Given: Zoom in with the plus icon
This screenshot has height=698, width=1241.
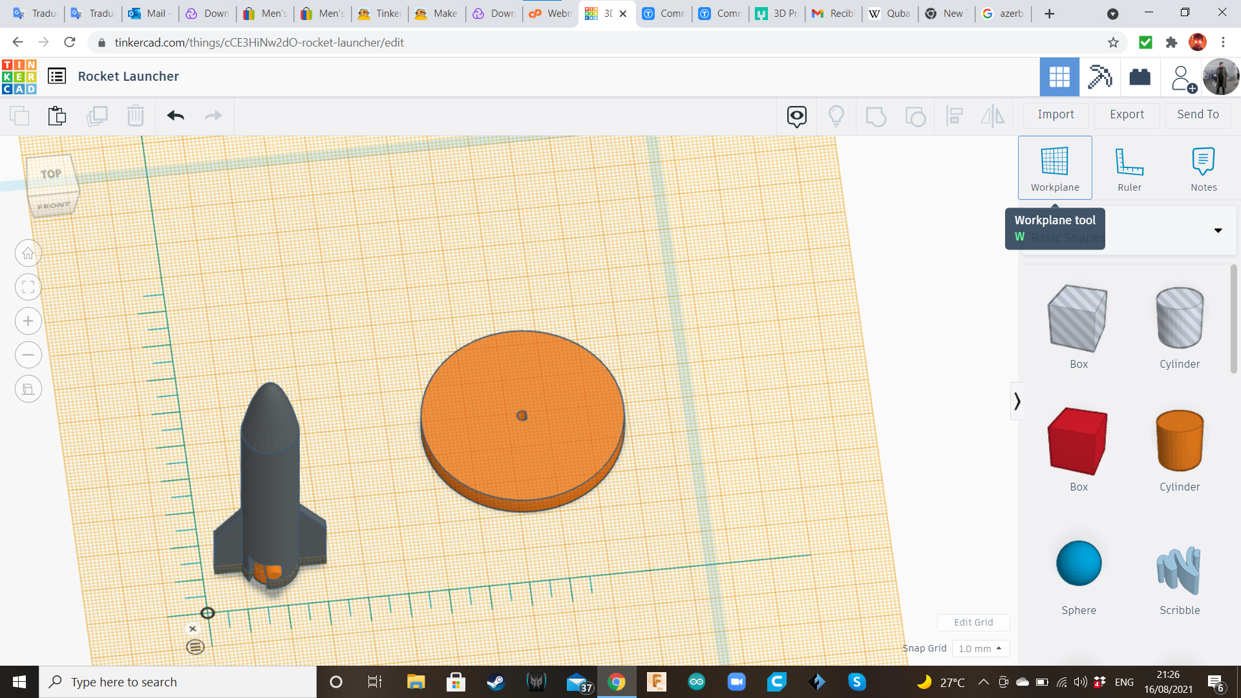Looking at the screenshot, I should point(28,321).
